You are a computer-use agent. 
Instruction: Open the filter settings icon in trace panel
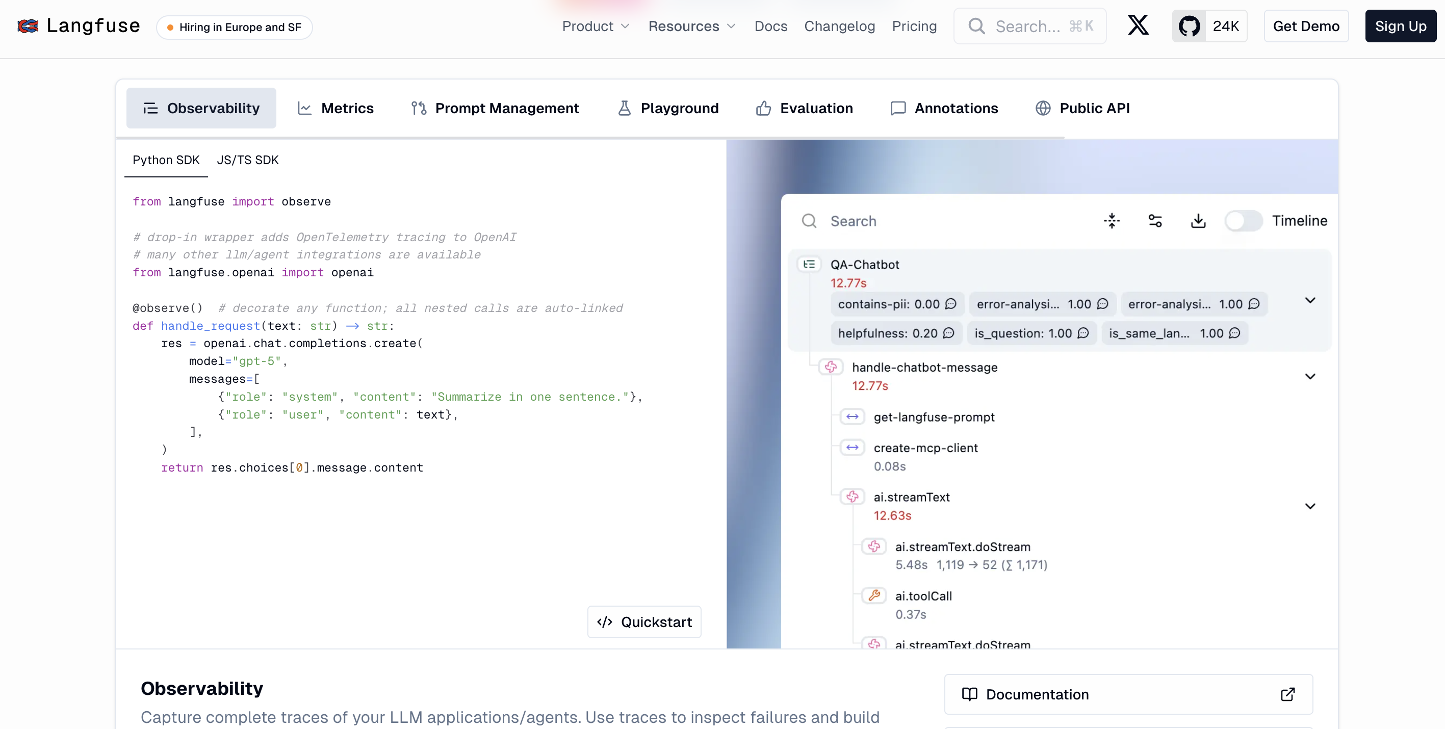[x=1154, y=221]
